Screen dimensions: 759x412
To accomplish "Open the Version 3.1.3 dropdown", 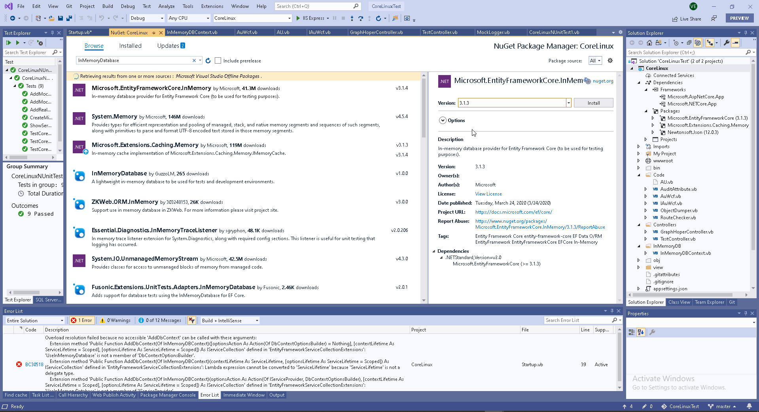I will pyautogui.click(x=569, y=103).
